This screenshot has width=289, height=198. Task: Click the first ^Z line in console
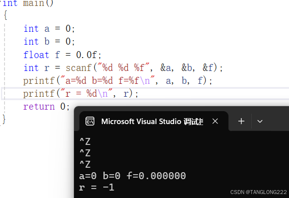(85, 141)
